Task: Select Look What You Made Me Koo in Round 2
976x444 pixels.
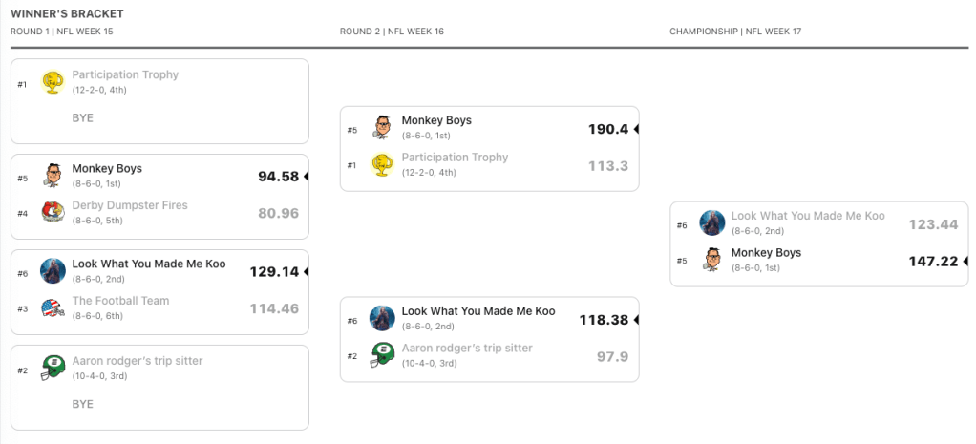Action: 477,311
